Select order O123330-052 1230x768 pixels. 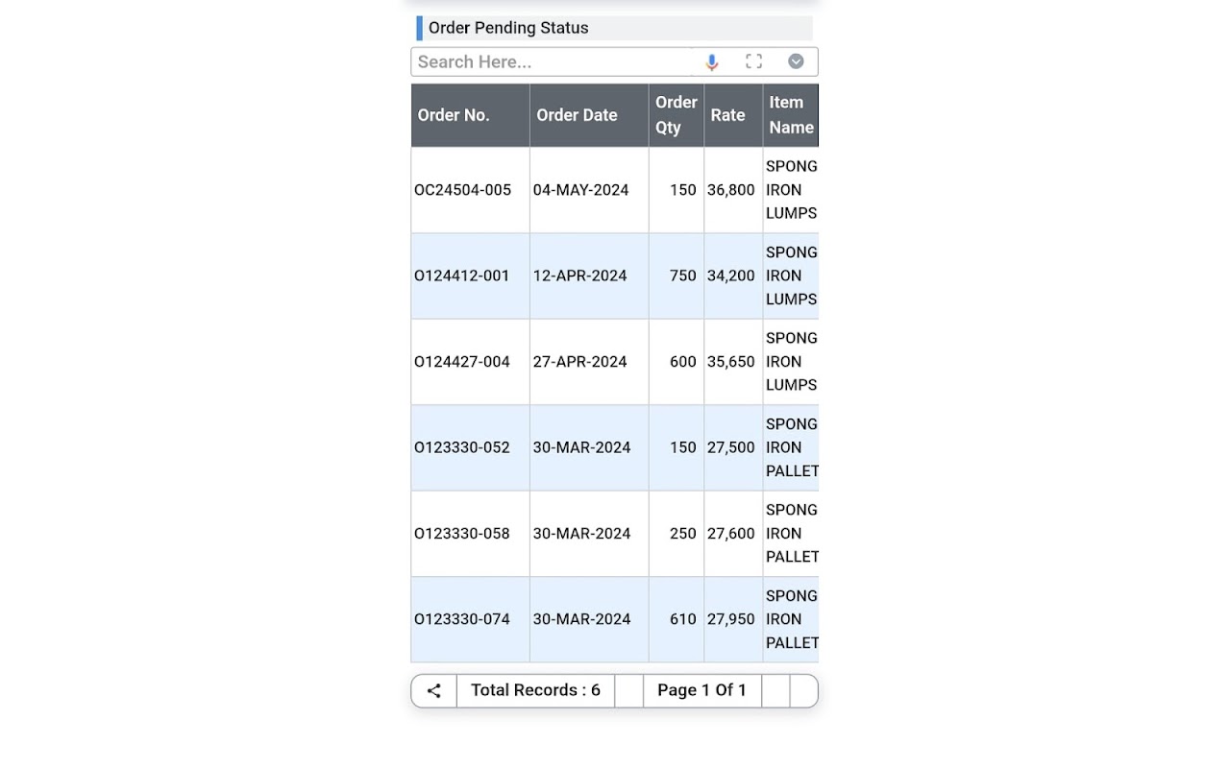[x=462, y=447]
